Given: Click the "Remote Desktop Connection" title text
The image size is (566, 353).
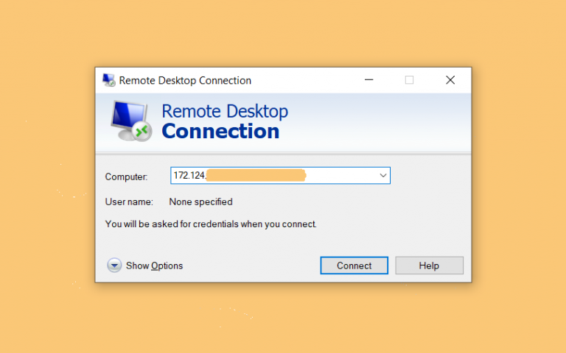Looking at the screenshot, I should click(x=185, y=80).
